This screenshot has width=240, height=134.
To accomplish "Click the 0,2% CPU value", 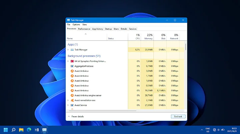I will tap(137, 50).
